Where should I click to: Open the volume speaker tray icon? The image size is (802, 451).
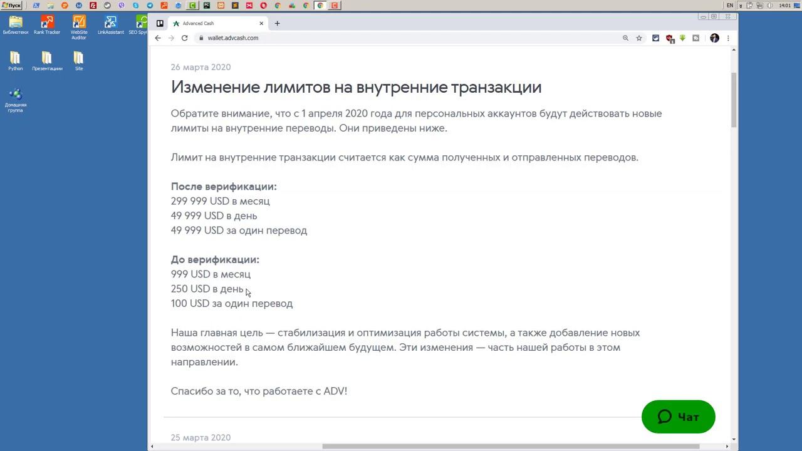click(x=769, y=6)
